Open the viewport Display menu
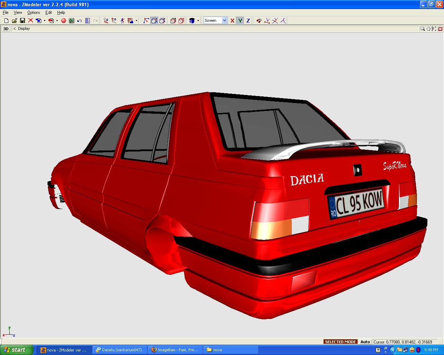 point(24,29)
